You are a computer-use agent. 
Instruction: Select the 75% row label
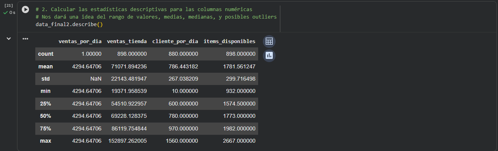tap(46, 128)
